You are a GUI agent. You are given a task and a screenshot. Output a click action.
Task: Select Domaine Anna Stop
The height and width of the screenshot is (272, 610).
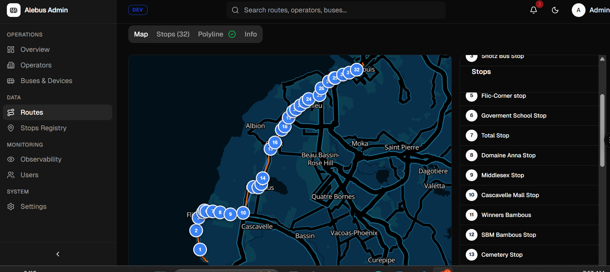click(529, 155)
